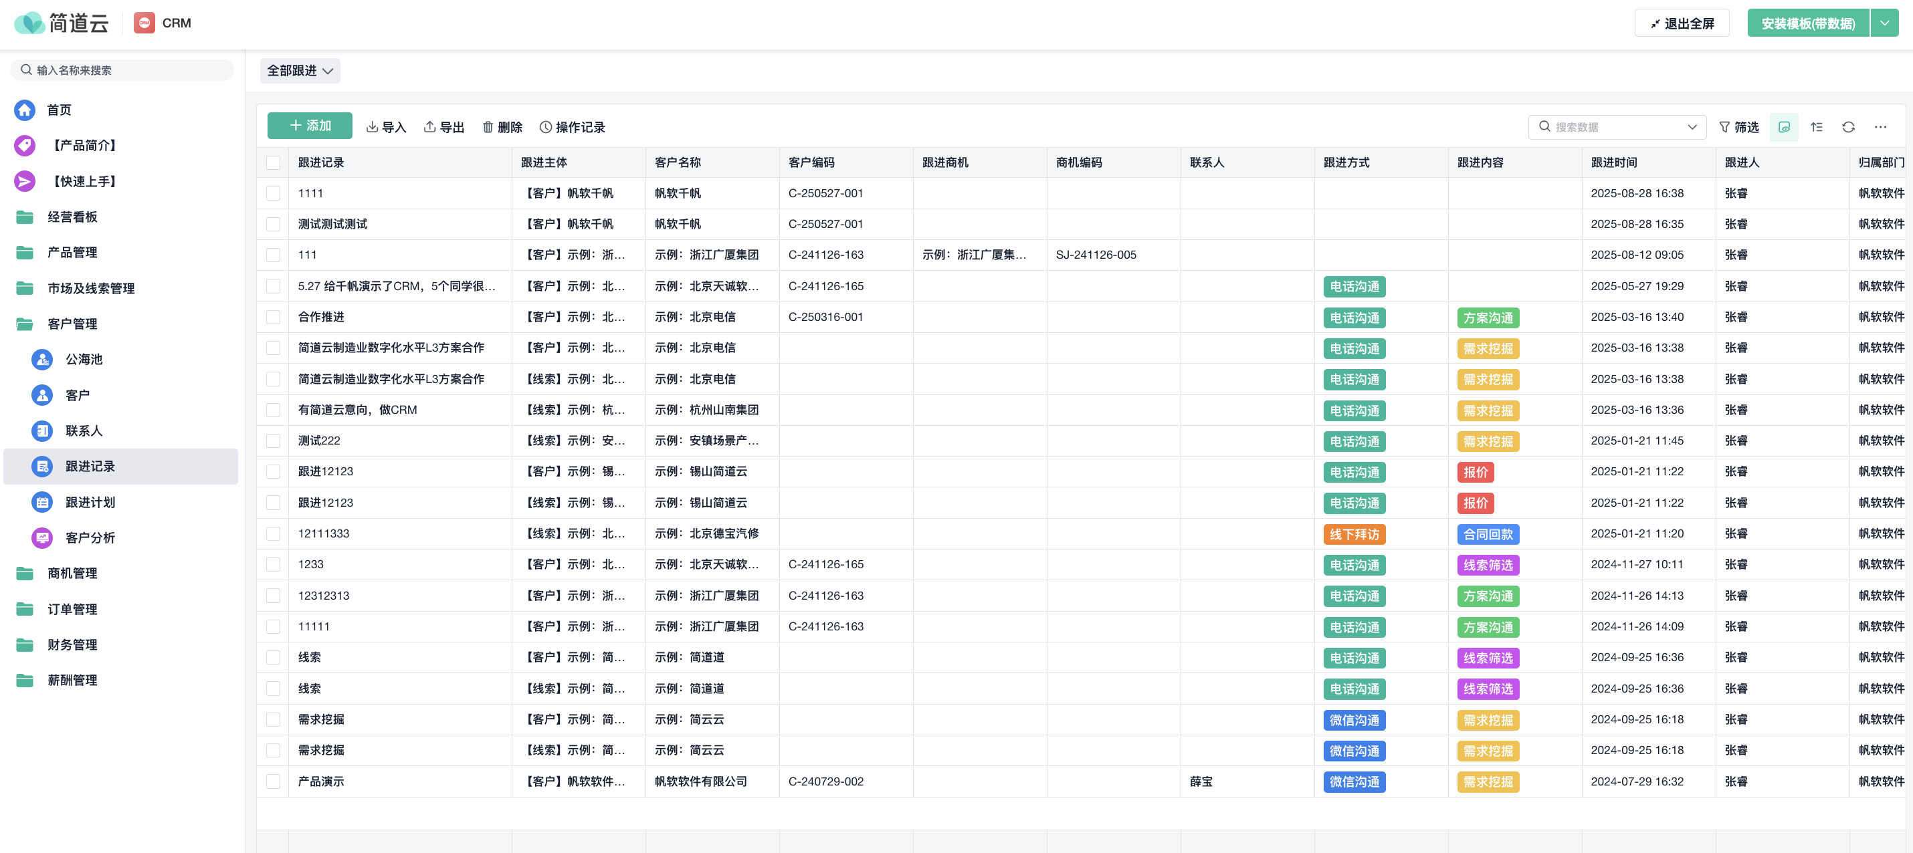Go to 首页 home icon
Screen dimensions: 1913x853
25,110
